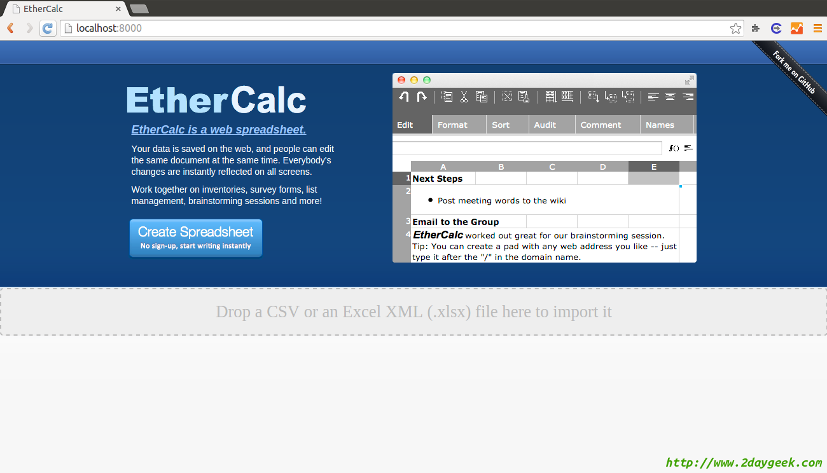This screenshot has height=473, width=827.
Task: Click the CSV/xlsx file drop zone
Action: click(413, 312)
